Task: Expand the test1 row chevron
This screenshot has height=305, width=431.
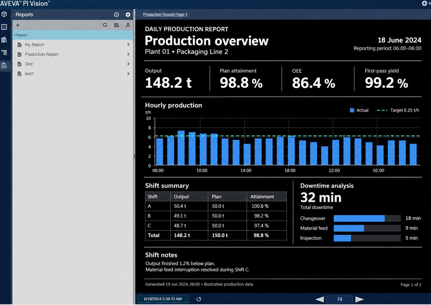Action: tap(128, 74)
